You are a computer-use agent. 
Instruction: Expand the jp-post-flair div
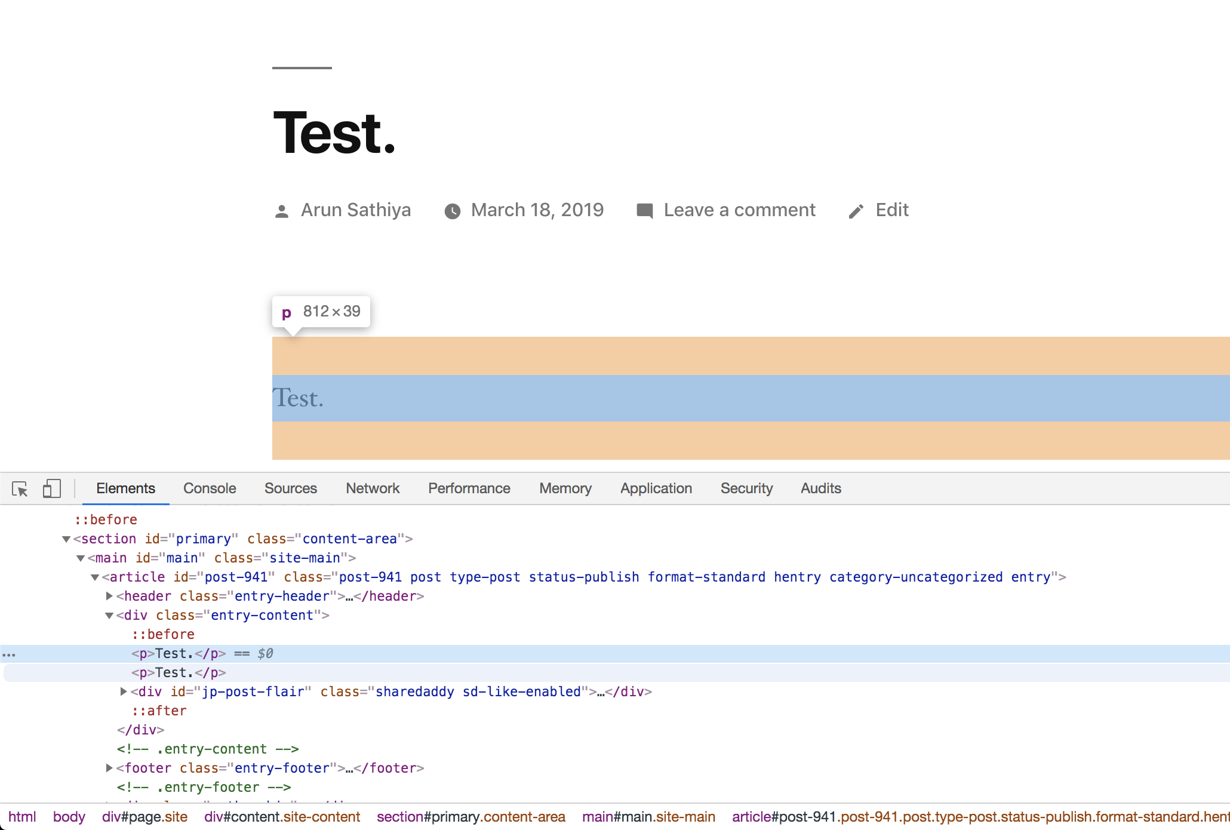coord(124,691)
